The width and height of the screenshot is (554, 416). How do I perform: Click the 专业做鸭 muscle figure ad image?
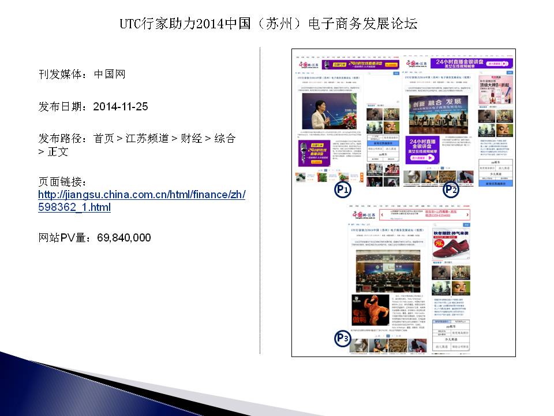(x=370, y=310)
